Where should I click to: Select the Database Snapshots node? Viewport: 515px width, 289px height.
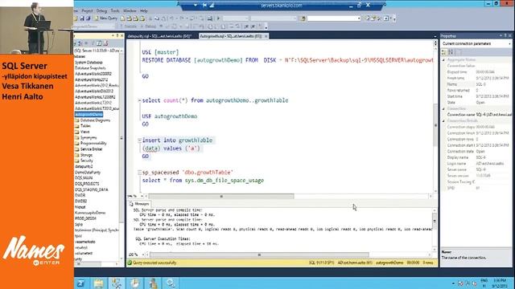click(x=90, y=68)
